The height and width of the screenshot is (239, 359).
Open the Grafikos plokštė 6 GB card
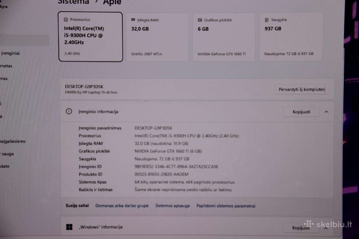(x=224, y=37)
